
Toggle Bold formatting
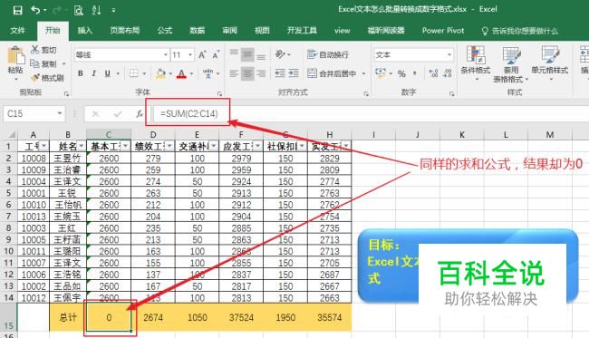click(81, 73)
